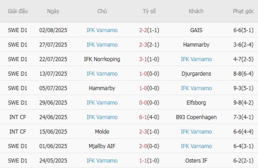Screen dimensions: 258x168
Task: Select the "Giải đấu" column header
Action: click(18, 11)
